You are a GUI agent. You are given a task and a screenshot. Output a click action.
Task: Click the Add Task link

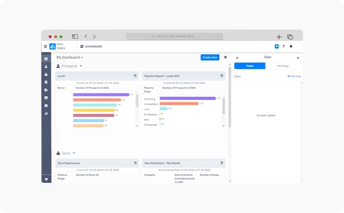click(294, 76)
